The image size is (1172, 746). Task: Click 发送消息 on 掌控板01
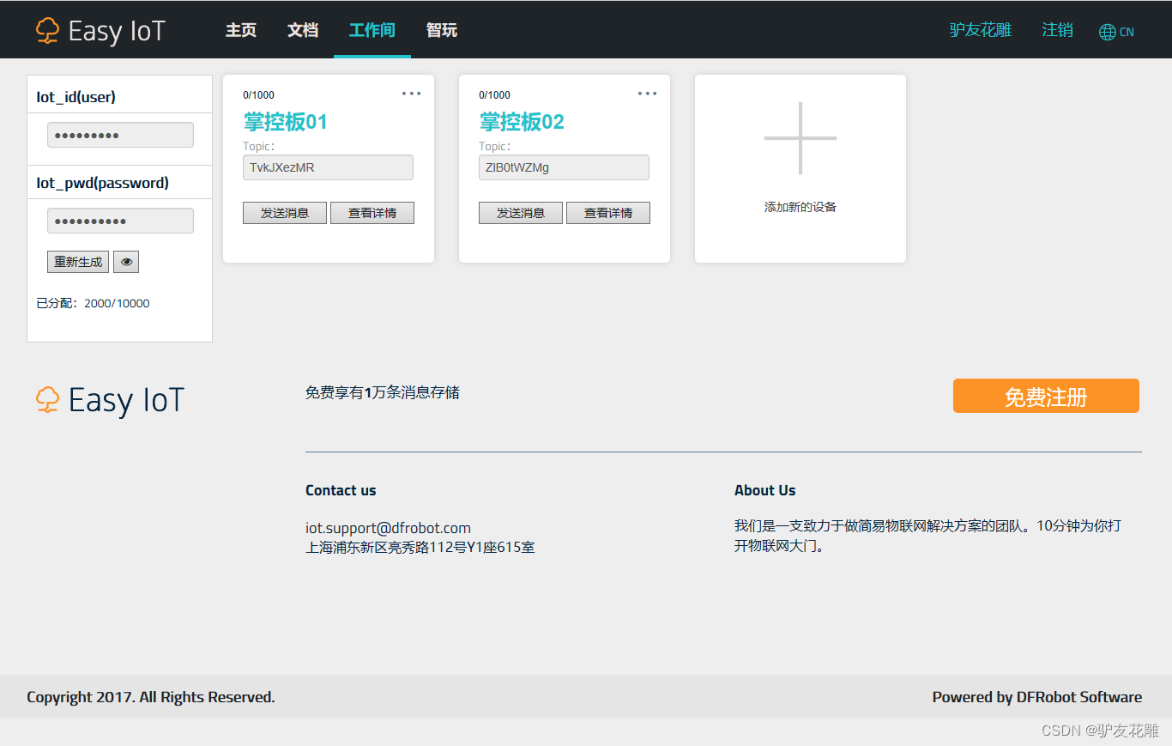coord(285,213)
